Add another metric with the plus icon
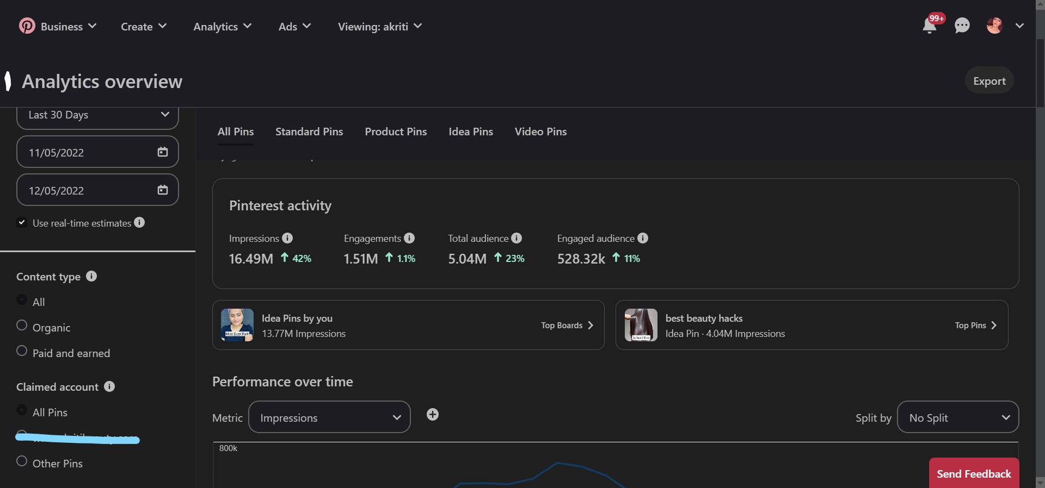The height and width of the screenshot is (488, 1045). [433, 415]
